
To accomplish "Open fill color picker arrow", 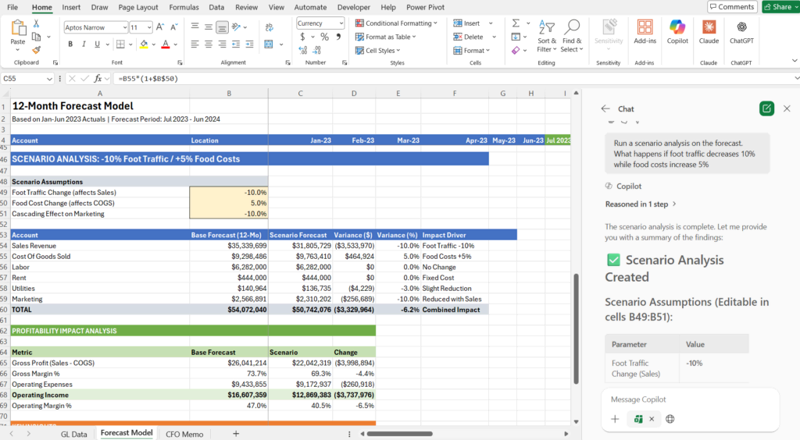I will 154,44.
